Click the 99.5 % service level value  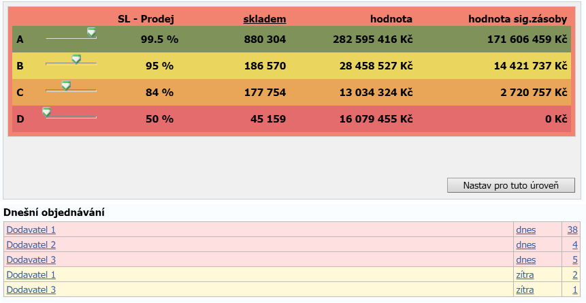point(159,39)
